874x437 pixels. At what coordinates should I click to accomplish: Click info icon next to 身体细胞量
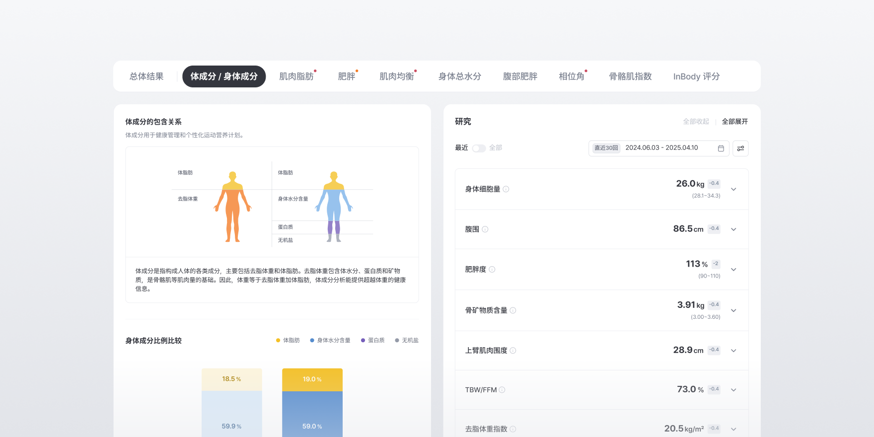coord(506,189)
